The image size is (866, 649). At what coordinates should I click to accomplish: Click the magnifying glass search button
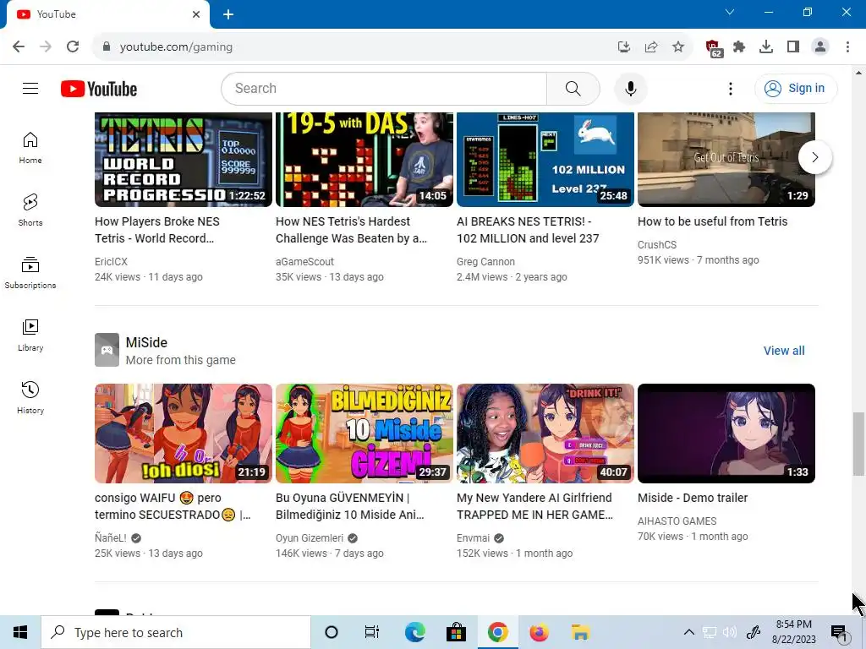click(573, 88)
